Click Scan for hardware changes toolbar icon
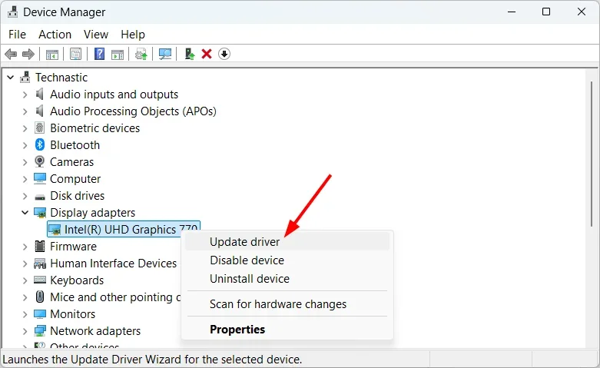 164,54
